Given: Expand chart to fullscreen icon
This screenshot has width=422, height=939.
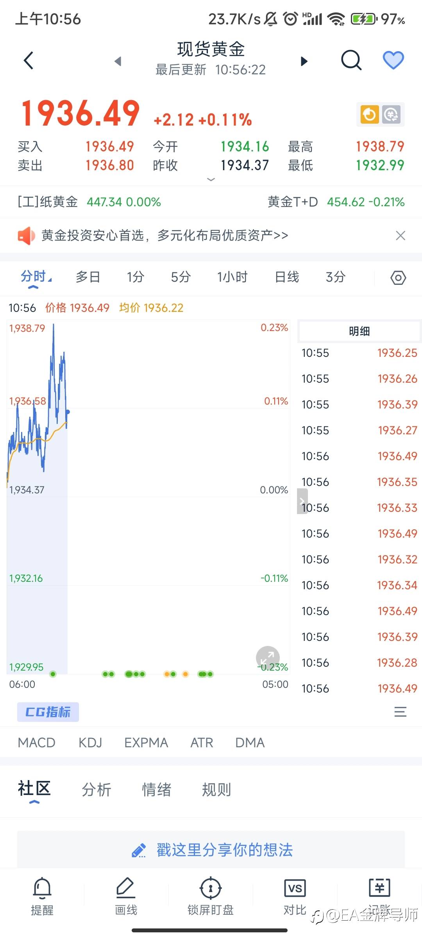Looking at the screenshot, I should (x=268, y=658).
